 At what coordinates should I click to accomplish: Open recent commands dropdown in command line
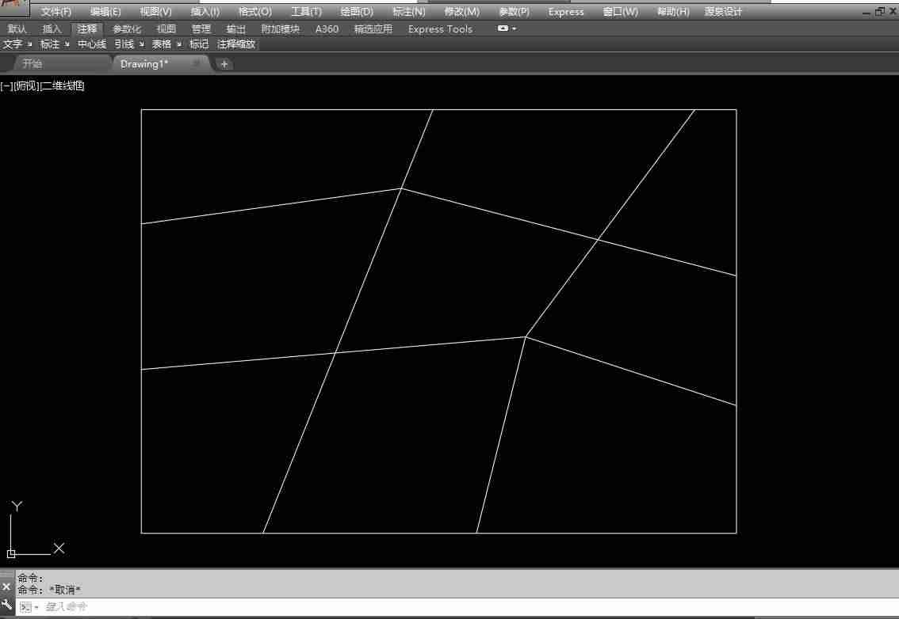pyautogui.click(x=28, y=607)
